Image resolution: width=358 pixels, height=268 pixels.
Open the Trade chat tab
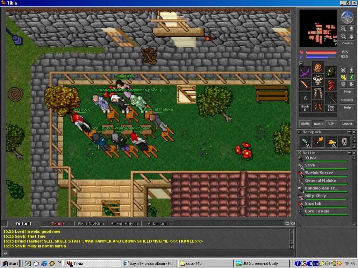(x=58, y=224)
